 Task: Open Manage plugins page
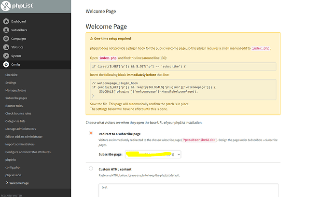click(16, 90)
